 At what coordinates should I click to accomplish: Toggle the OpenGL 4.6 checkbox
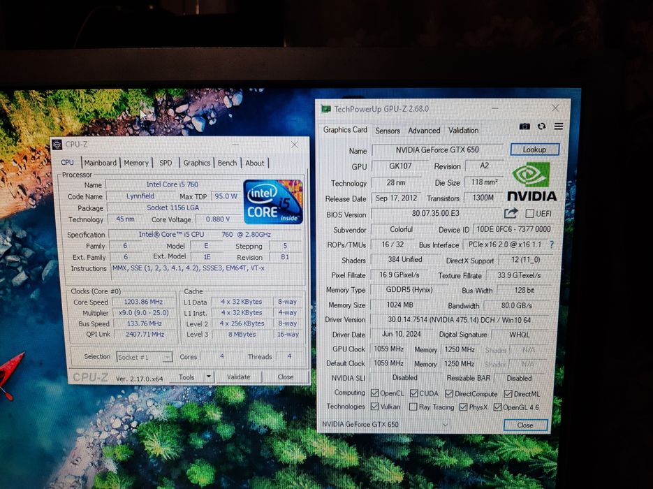497,407
